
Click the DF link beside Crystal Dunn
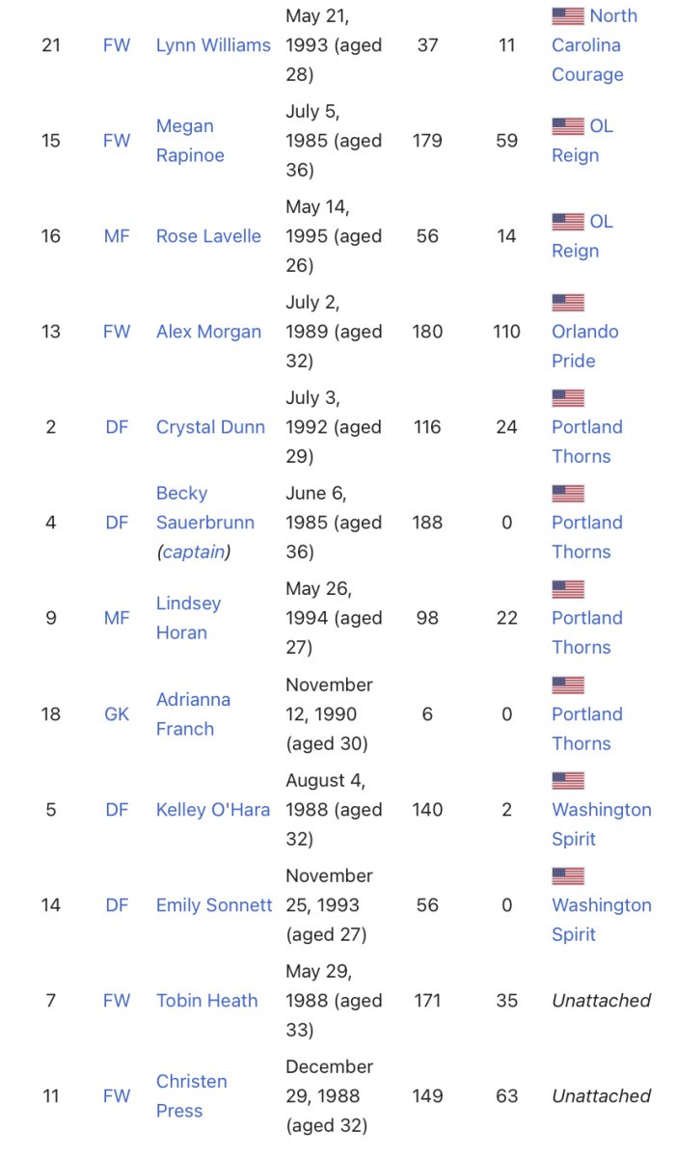point(117,427)
